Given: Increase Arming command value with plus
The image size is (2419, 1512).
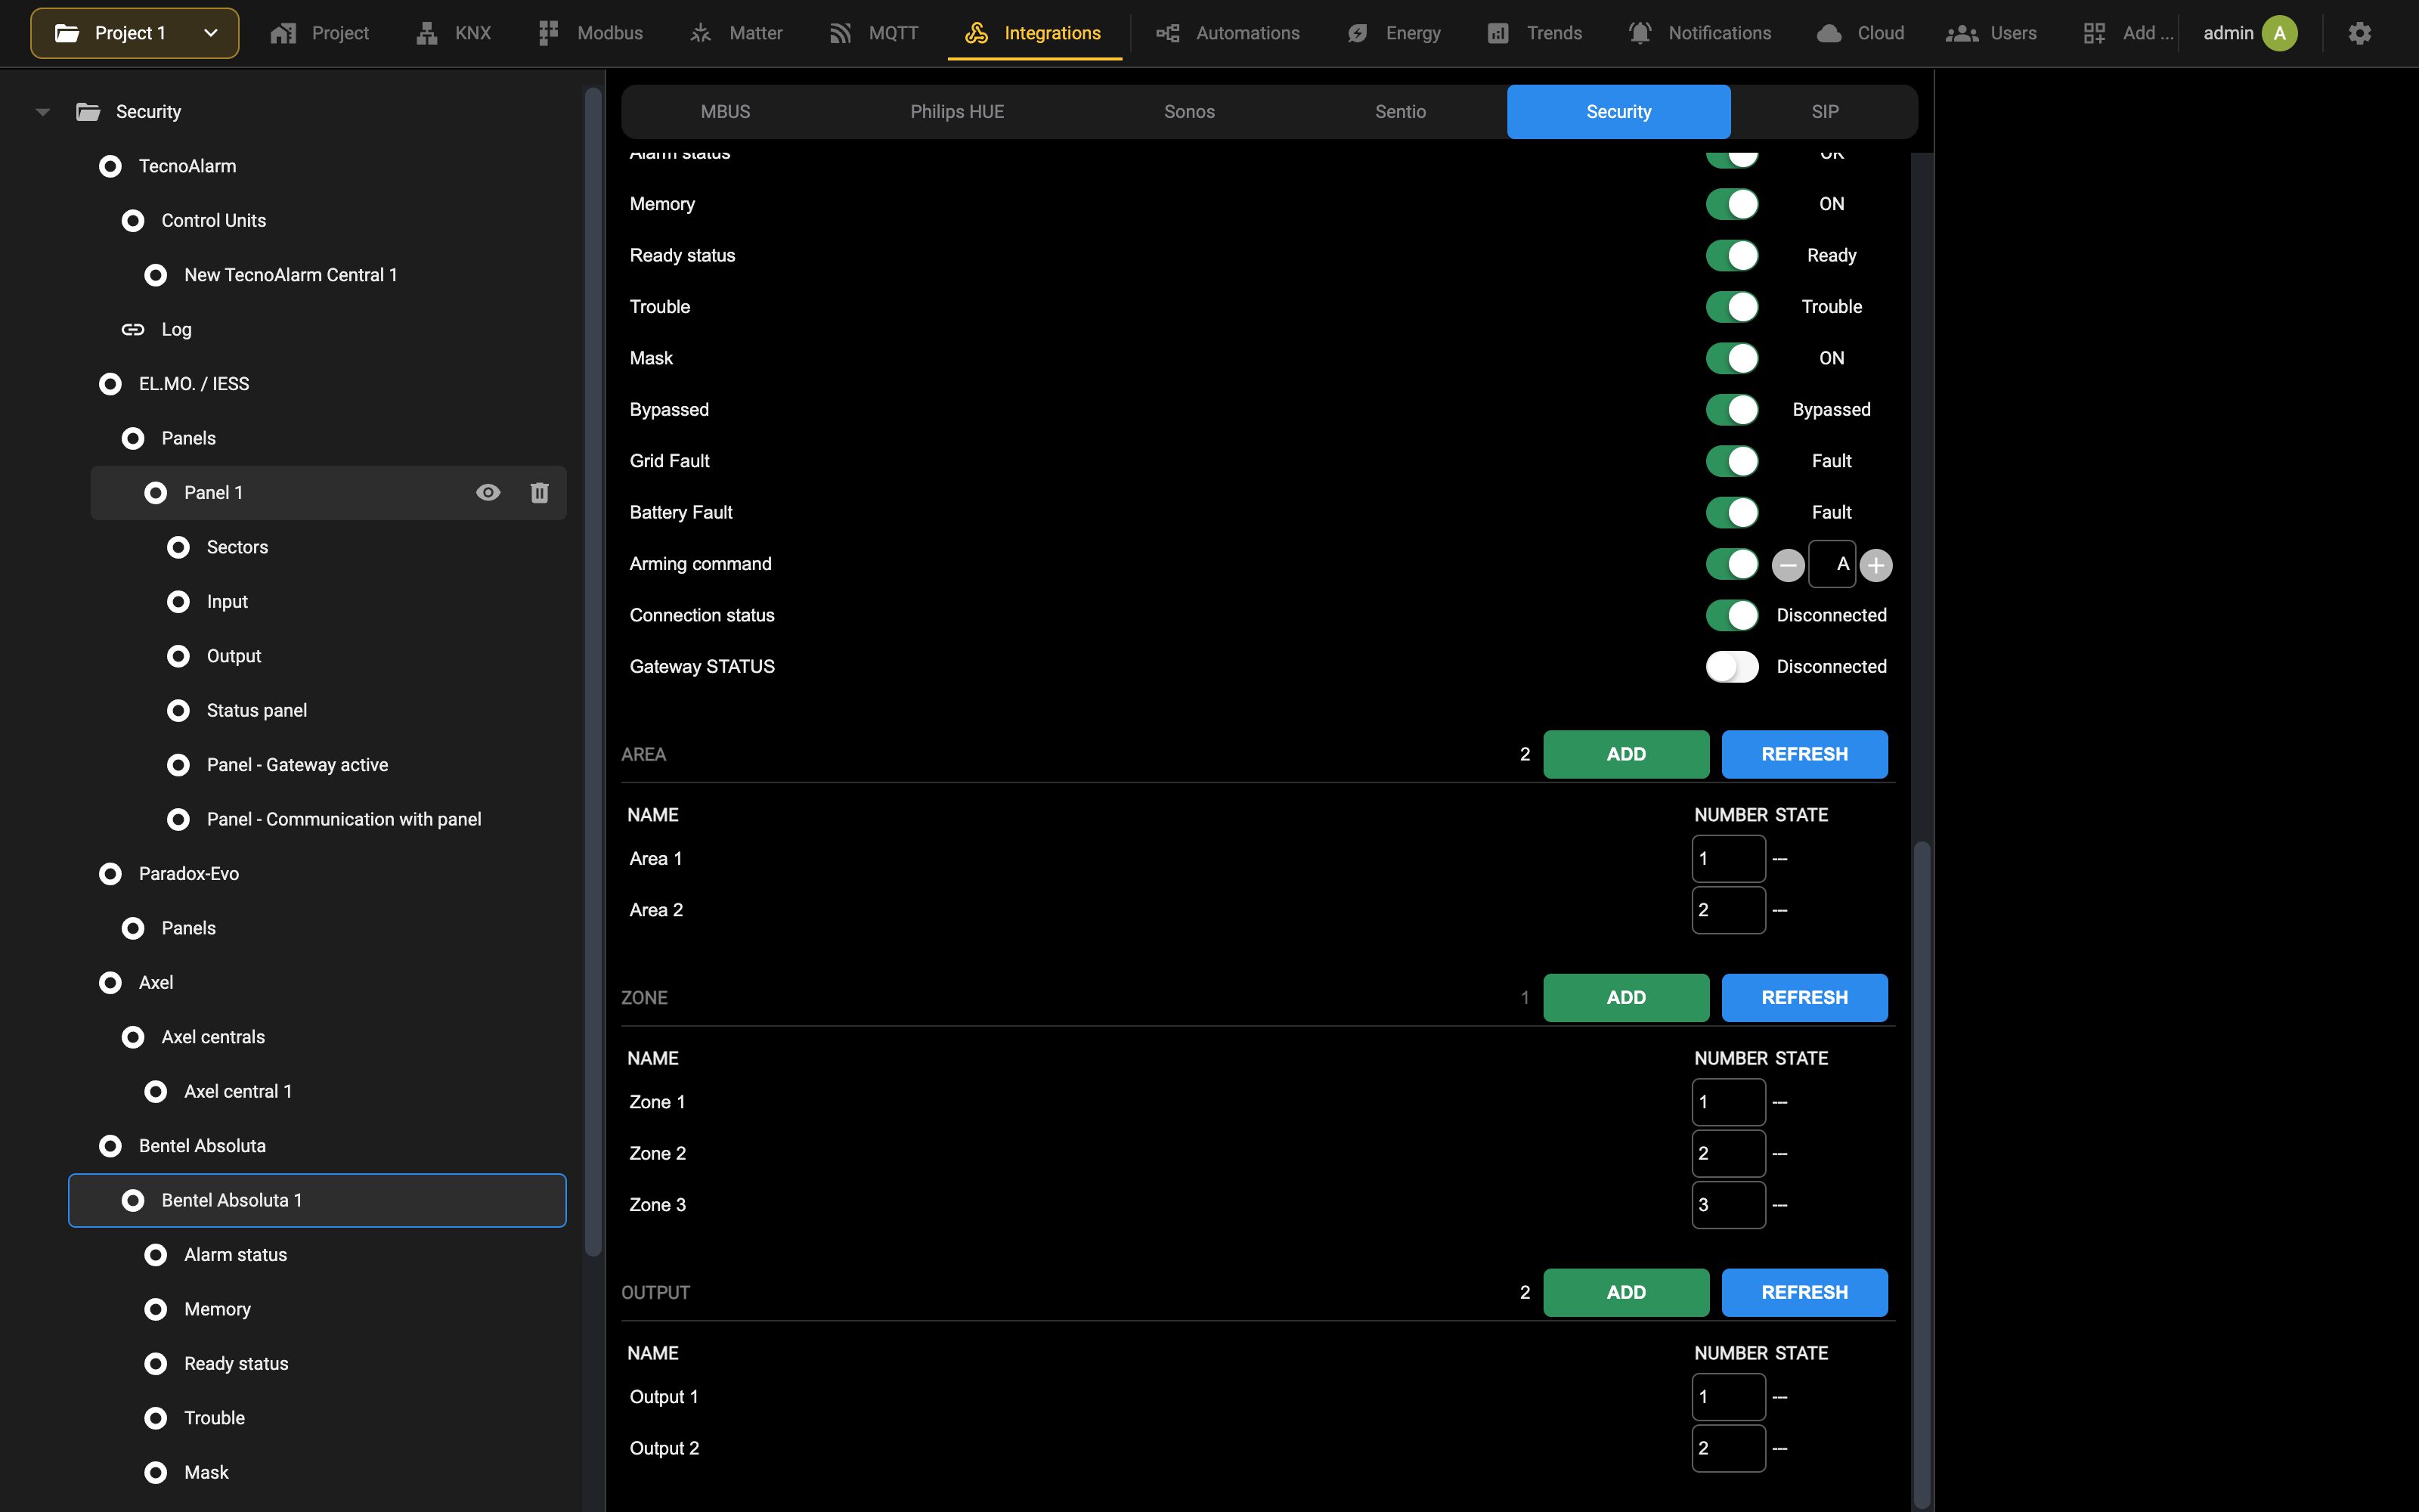Looking at the screenshot, I should coord(1876,565).
